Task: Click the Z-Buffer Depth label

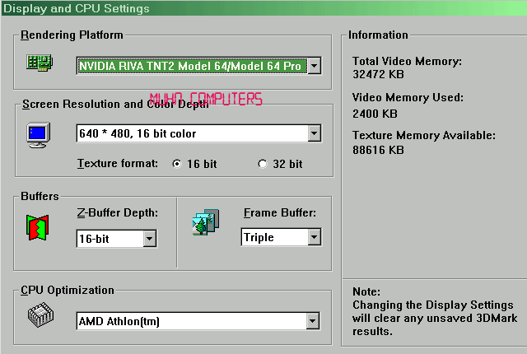Action: coord(117,213)
